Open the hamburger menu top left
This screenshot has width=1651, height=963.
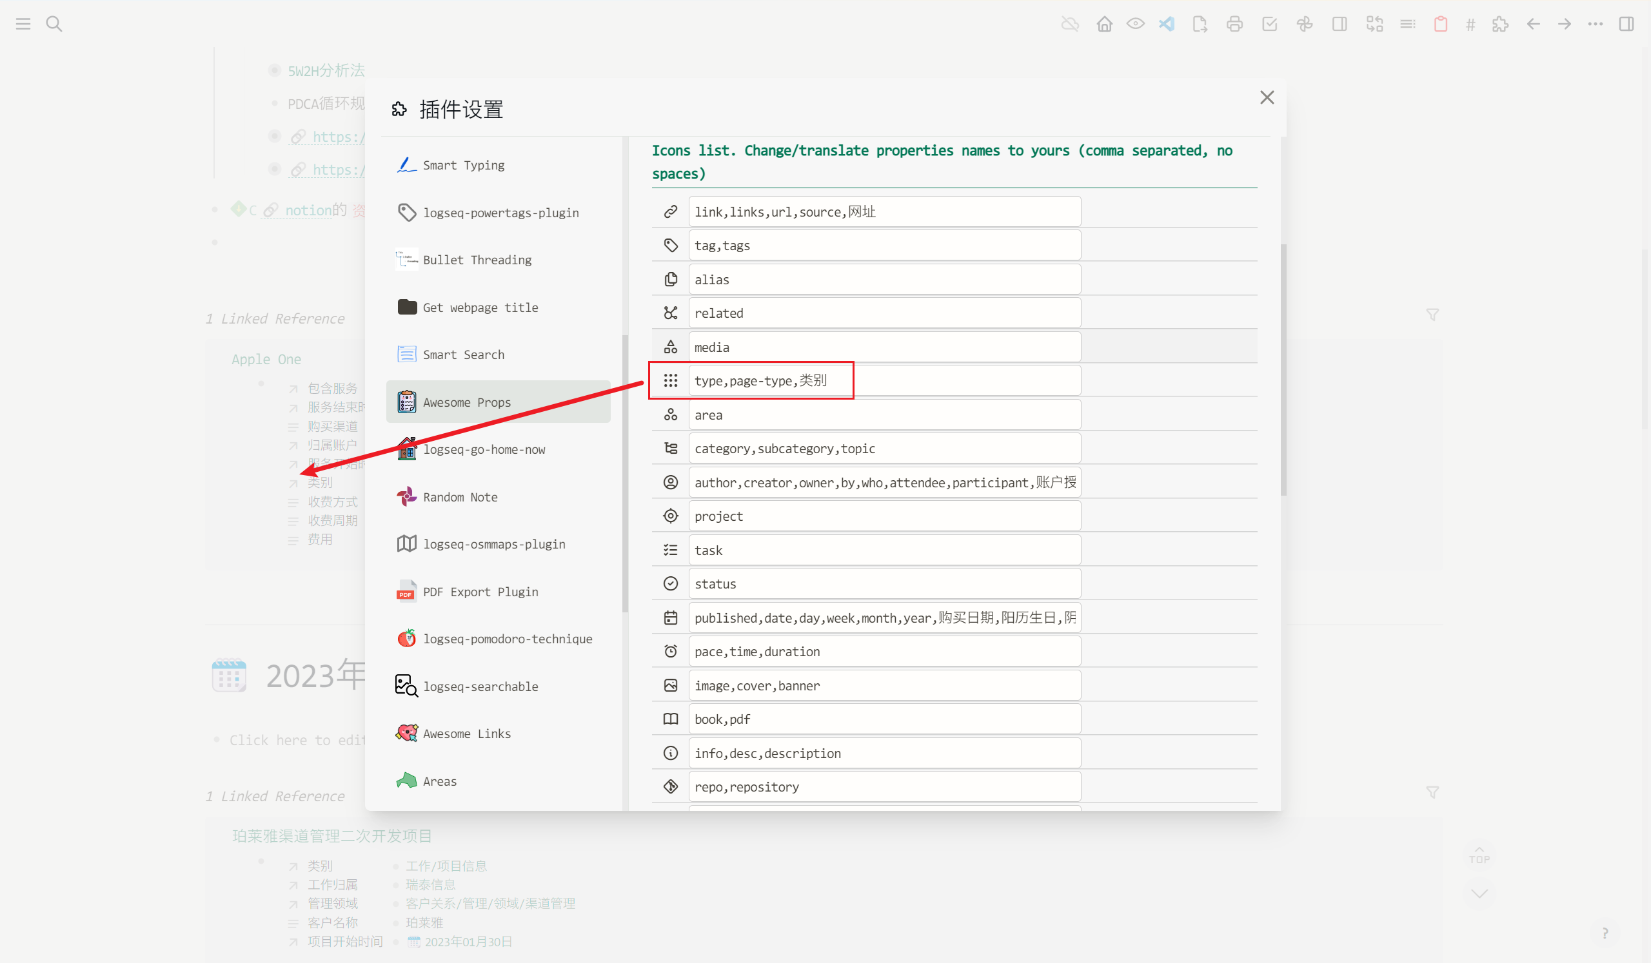click(x=23, y=24)
